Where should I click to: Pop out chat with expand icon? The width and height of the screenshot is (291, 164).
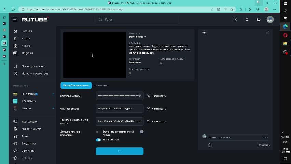267,33
